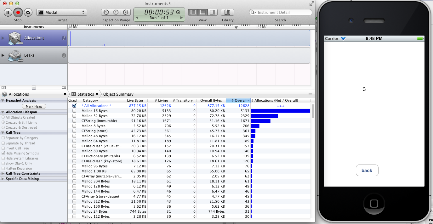The height and width of the screenshot is (224, 433).
Task: Click the detail pane options menu icon
Action: (310, 94)
